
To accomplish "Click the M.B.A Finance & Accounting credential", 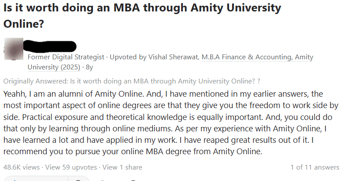I will click(x=247, y=57).
